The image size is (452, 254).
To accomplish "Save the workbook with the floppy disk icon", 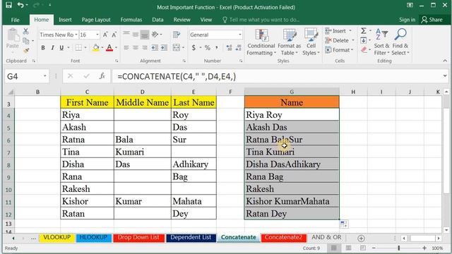I will (8, 5).
